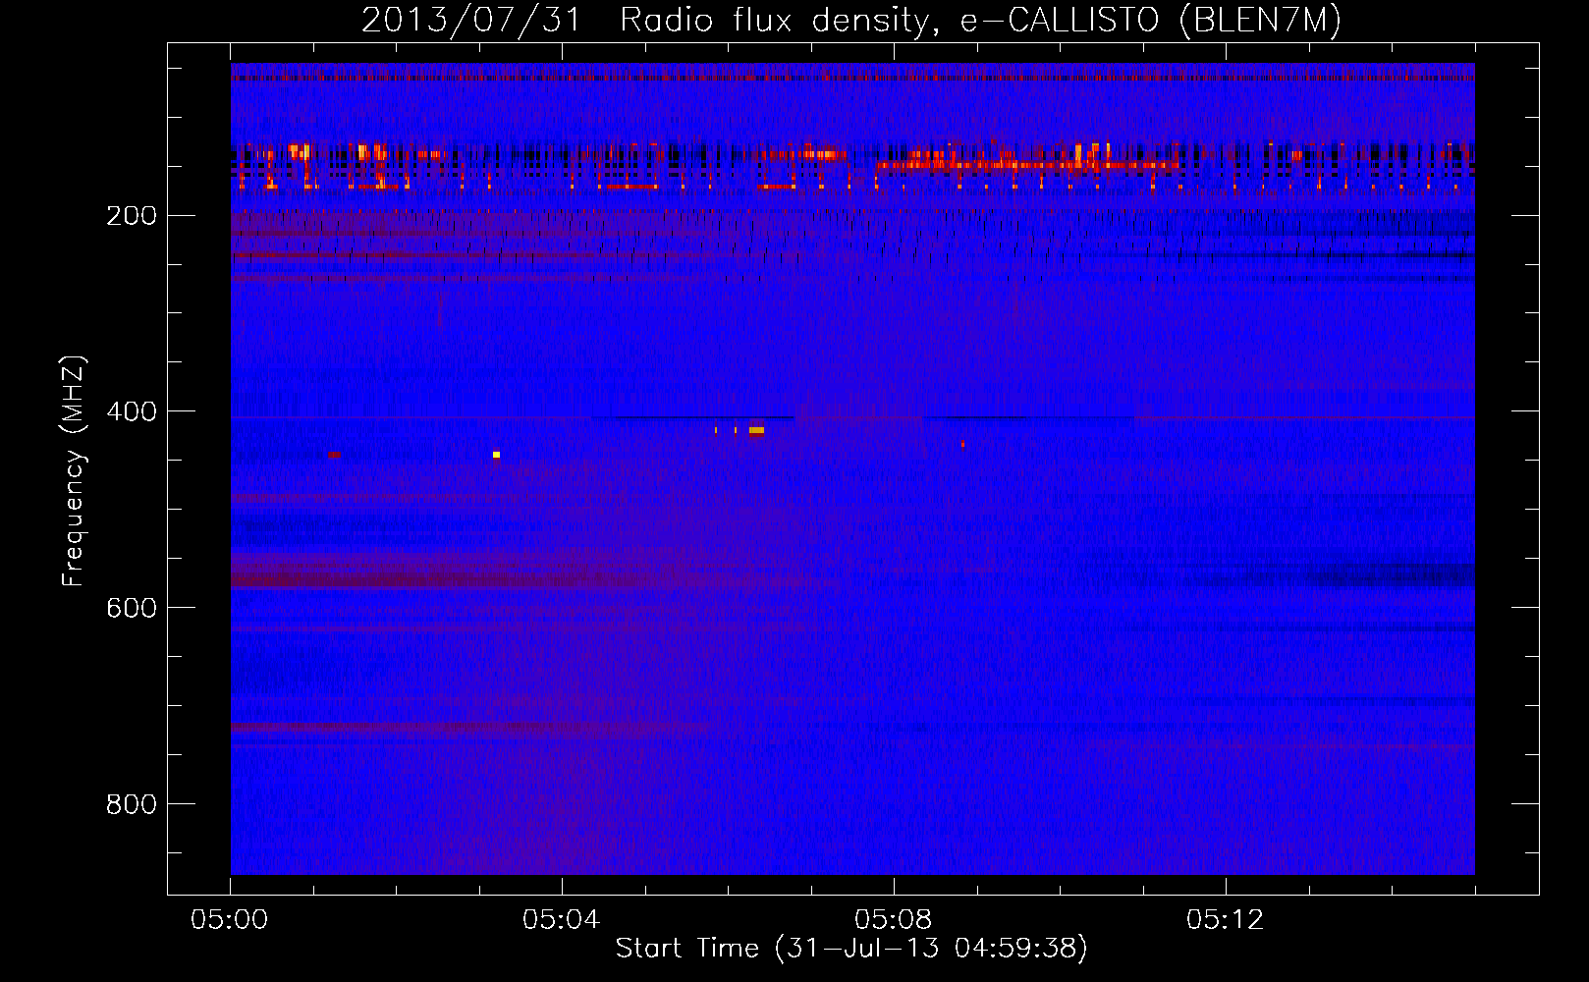Click the 05:12 time tick label

pyautogui.click(x=1225, y=920)
